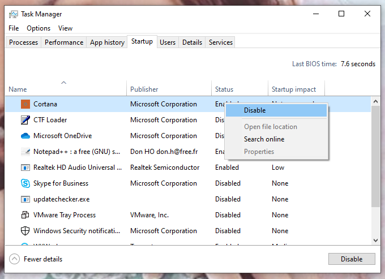Choose Open file location in context menu
The image size is (385, 279).
tap(276, 127)
